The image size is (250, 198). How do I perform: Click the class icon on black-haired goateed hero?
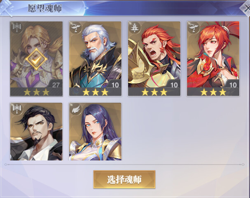click(17, 109)
